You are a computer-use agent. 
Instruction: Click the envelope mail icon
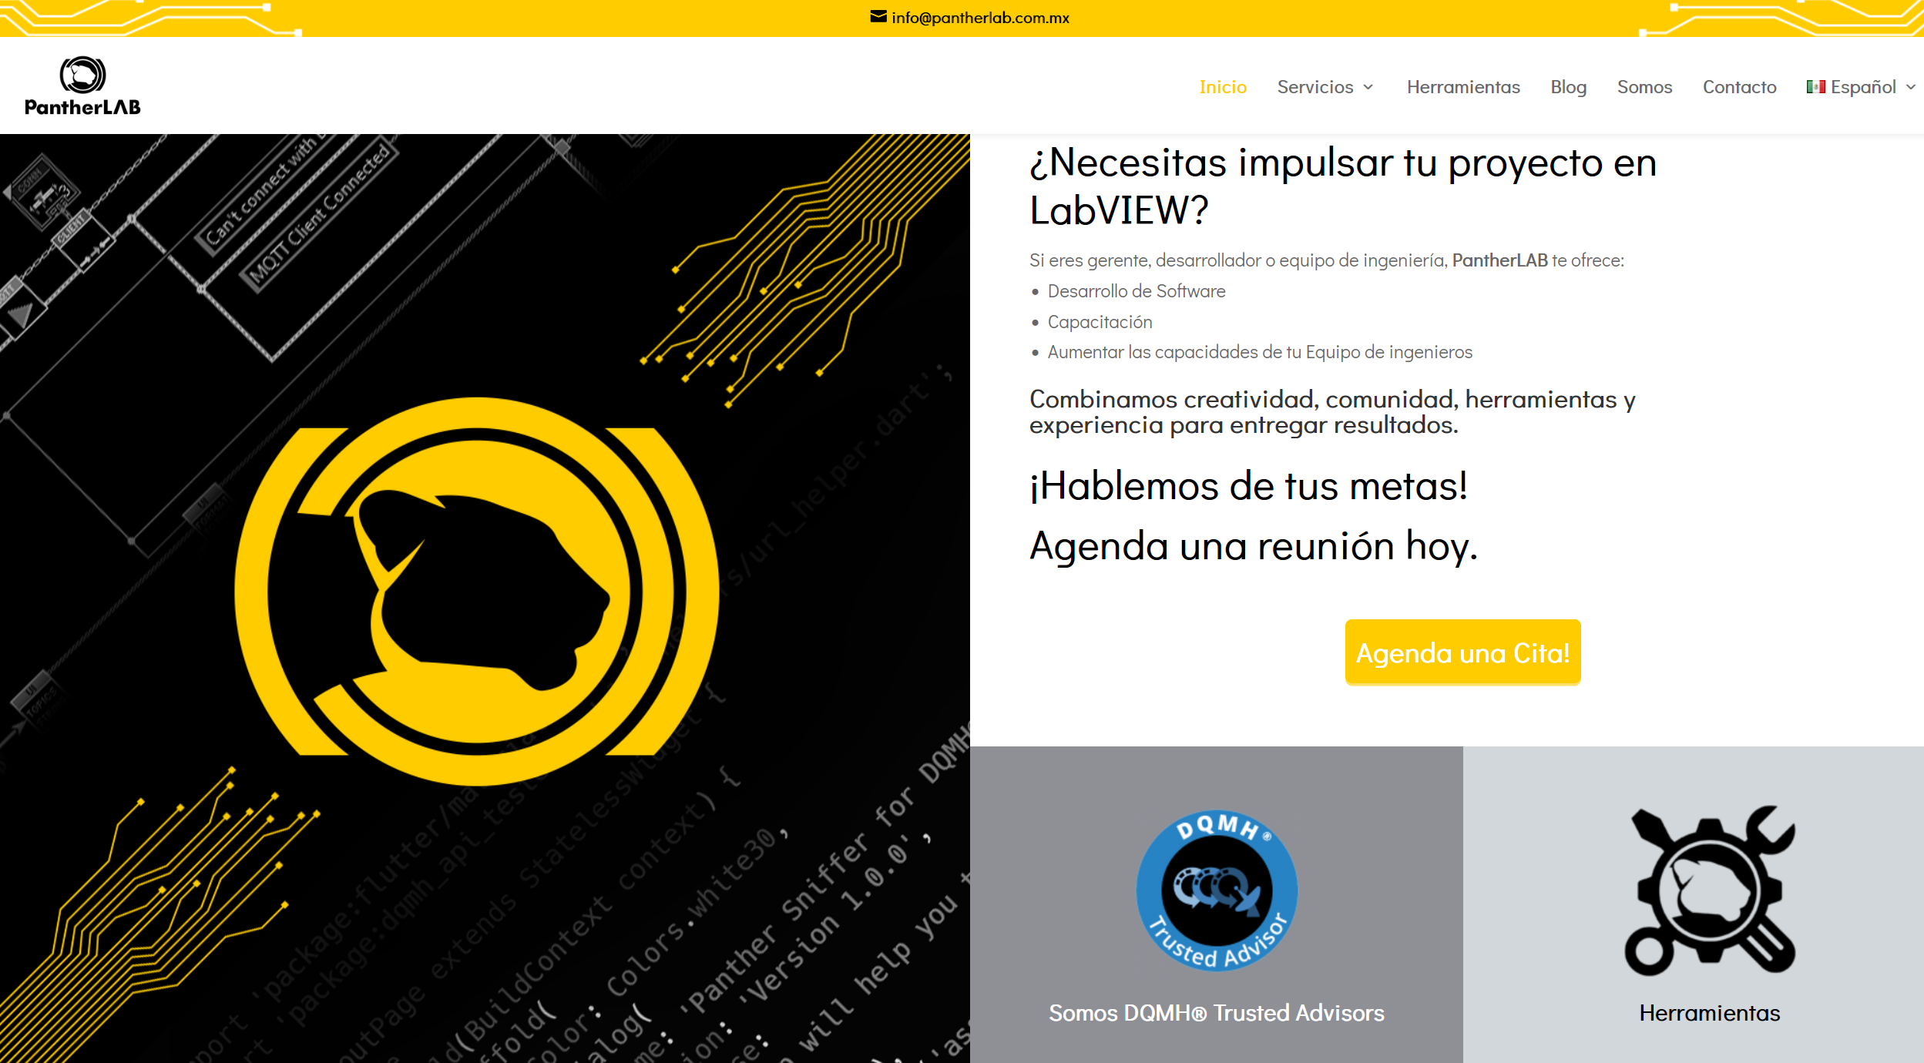point(878,17)
